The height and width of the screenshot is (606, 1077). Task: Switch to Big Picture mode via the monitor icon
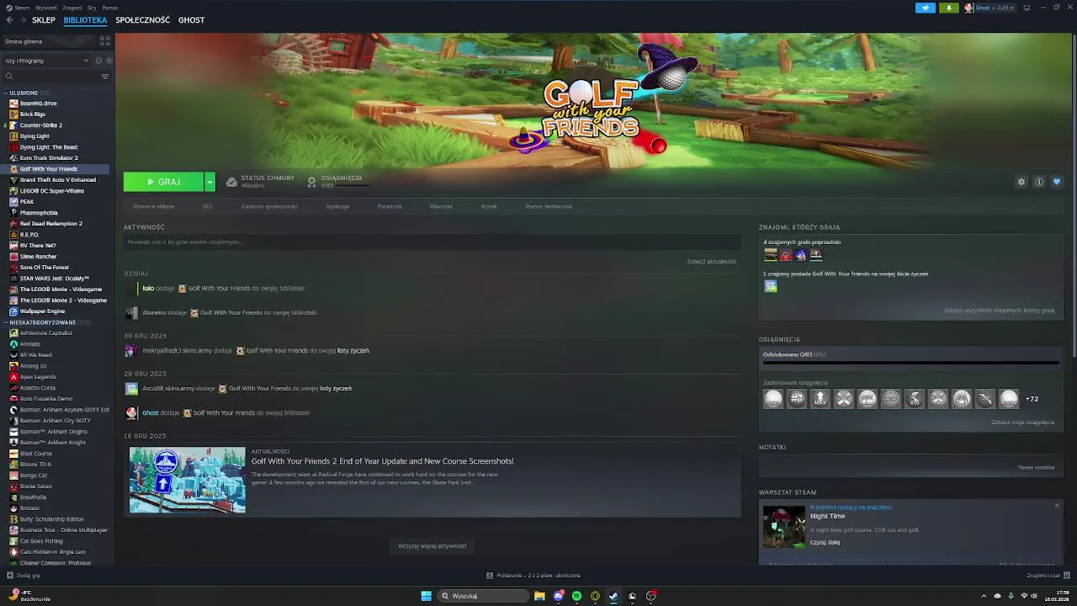1027,8
